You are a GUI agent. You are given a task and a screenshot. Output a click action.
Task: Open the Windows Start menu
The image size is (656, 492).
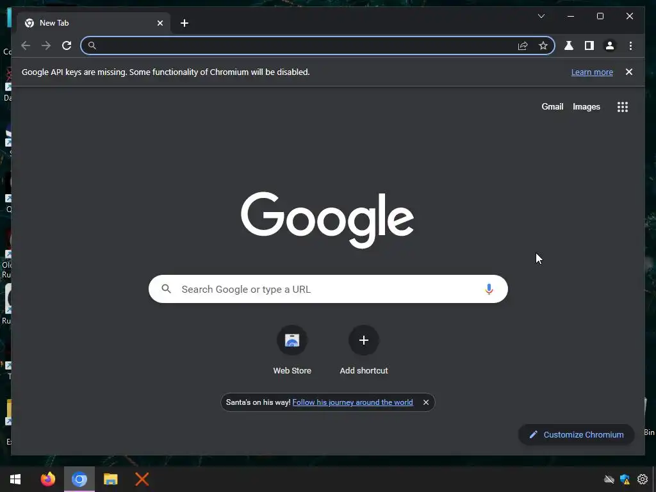15,479
